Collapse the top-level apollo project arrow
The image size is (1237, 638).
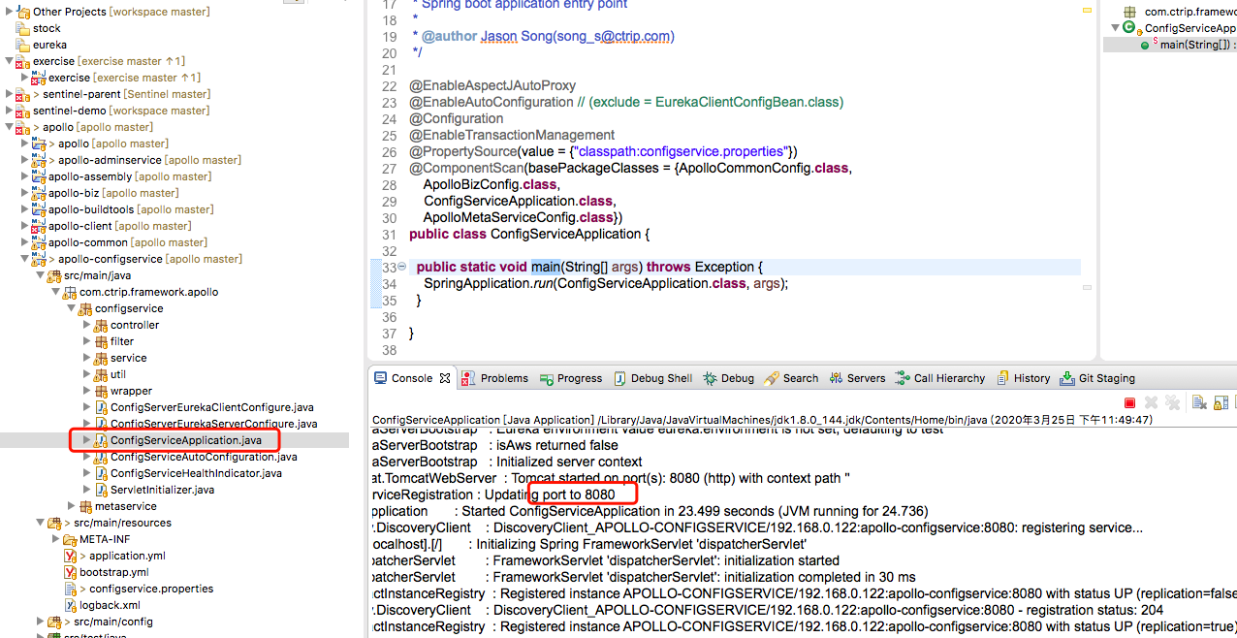tap(10, 127)
